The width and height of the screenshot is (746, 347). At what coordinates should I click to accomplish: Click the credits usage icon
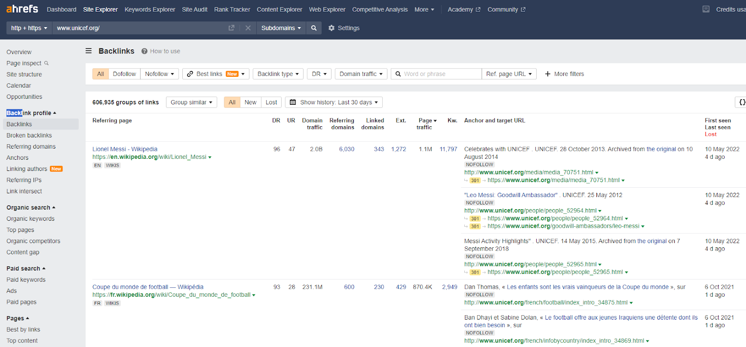pyautogui.click(x=706, y=9)
